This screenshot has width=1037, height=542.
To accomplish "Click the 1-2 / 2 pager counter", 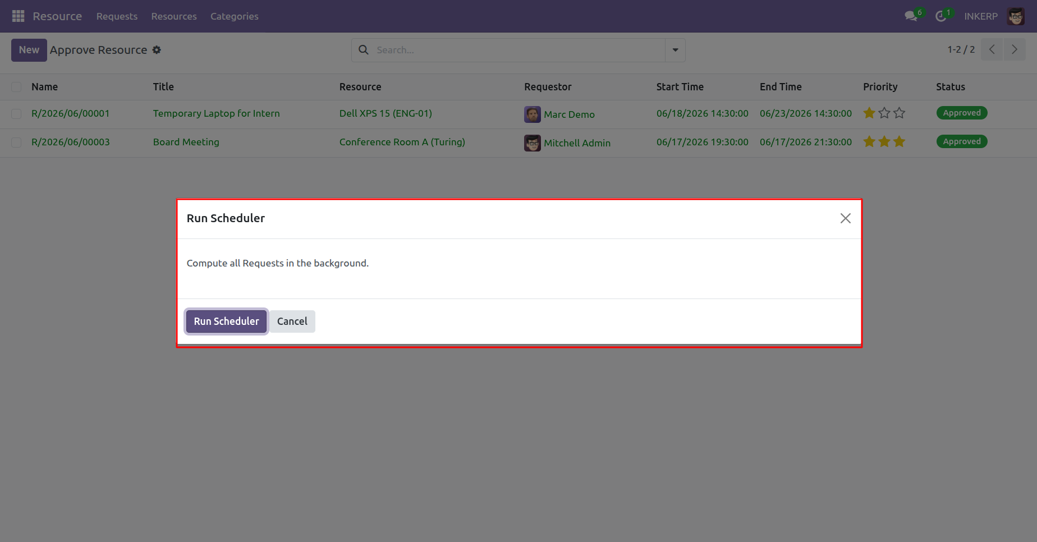I will coord(961,49).
